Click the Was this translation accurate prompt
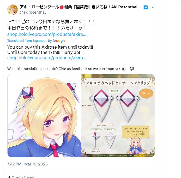The height and width of the screenshot is (178, 181). [x=64, y=69]
